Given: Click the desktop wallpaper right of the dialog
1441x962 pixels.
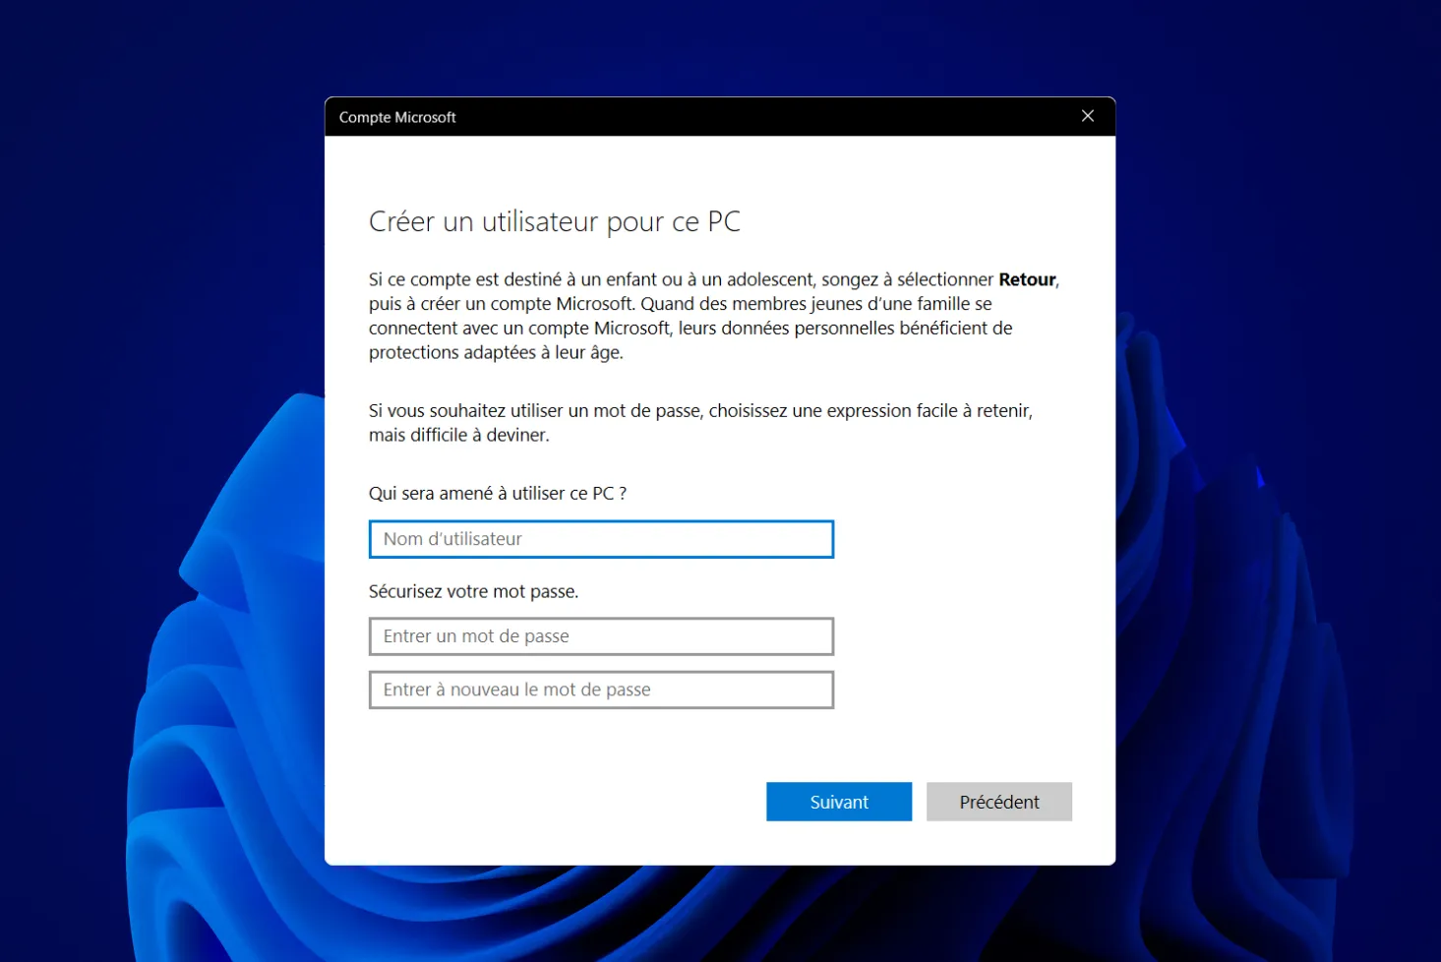Looking at the screenshot, I should click(1279, 295).
